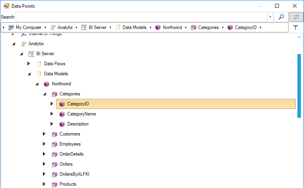Click the CategoryName column icon

click(62, 114)
